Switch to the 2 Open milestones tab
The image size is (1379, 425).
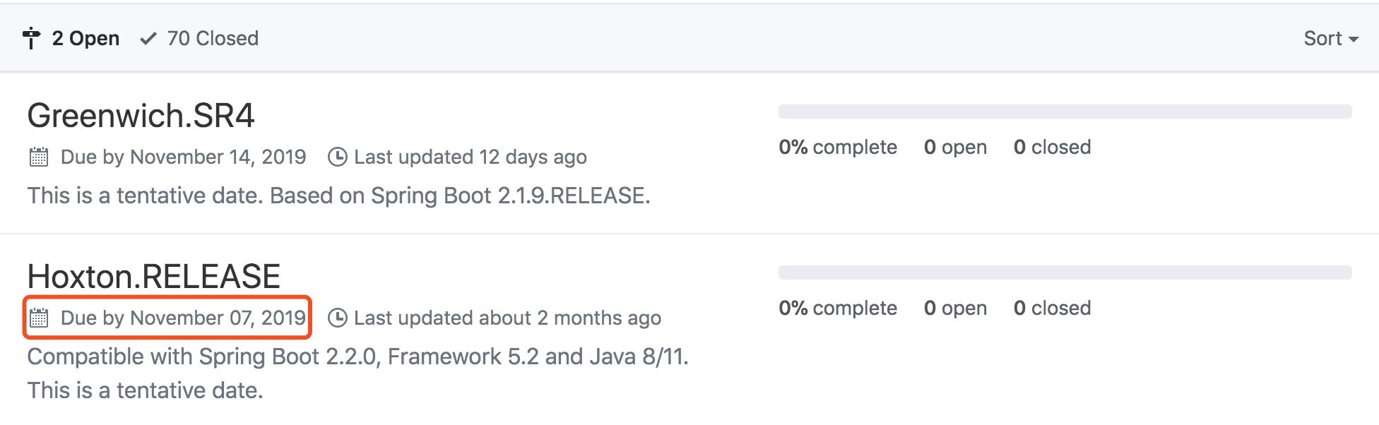[85, 38]
